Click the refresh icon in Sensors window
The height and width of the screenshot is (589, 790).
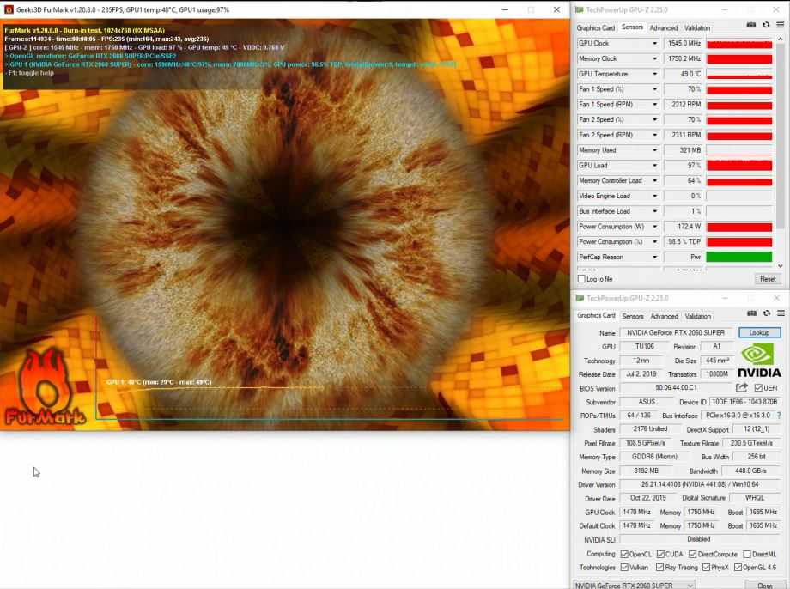click(765, 26)
